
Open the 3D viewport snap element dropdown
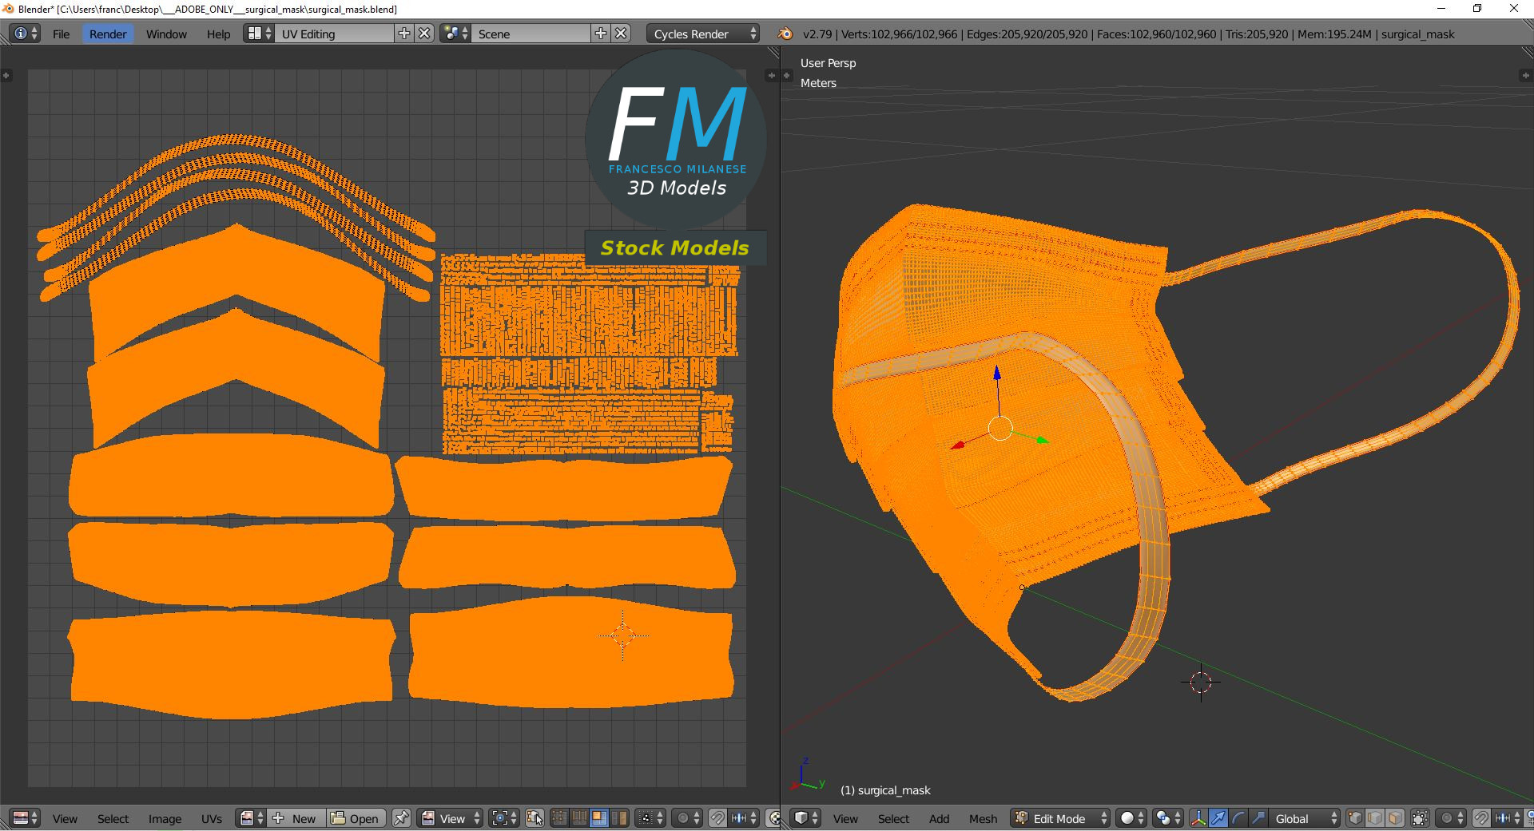pyautogui.click(x=1508, y=818)
